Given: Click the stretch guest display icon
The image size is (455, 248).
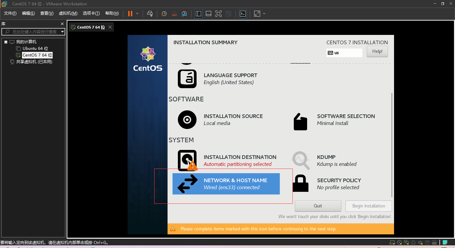Looking at the screenshot, I should 257,14.
